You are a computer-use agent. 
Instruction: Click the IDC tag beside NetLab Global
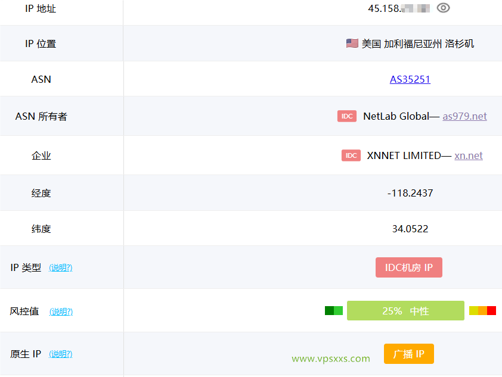pos(347,116)
